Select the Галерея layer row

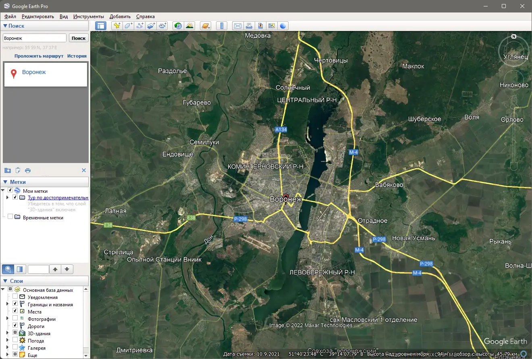click(x=37, y=348)
